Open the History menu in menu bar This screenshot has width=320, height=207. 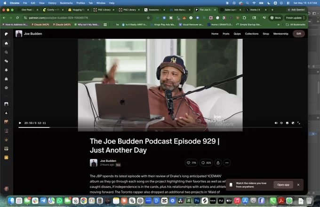tap(52, 3)
